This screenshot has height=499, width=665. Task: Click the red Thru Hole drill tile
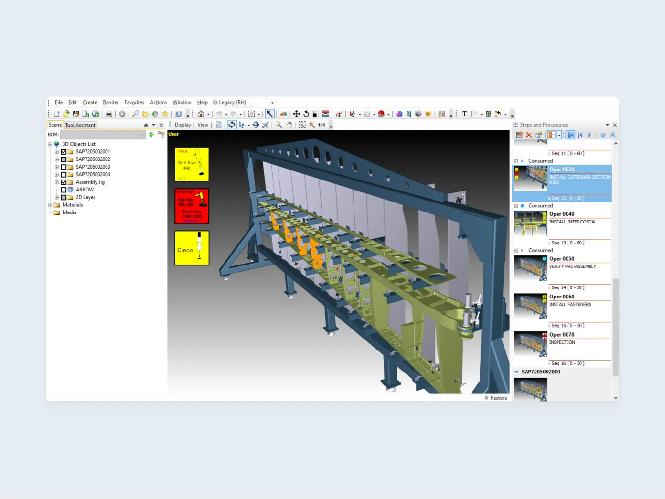pos(192,206)
